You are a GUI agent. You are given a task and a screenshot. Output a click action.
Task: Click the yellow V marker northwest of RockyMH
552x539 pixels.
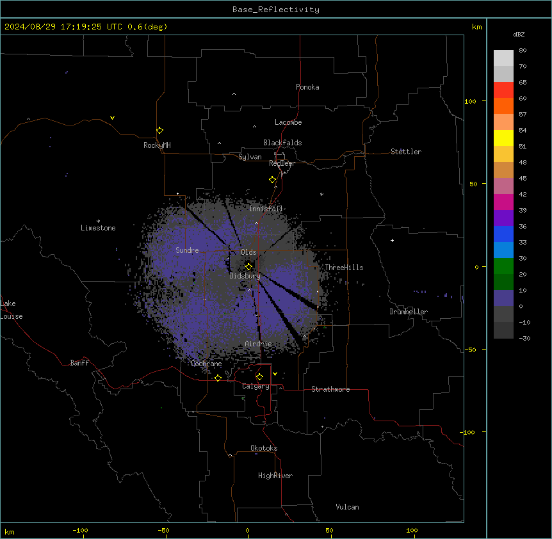112,118
